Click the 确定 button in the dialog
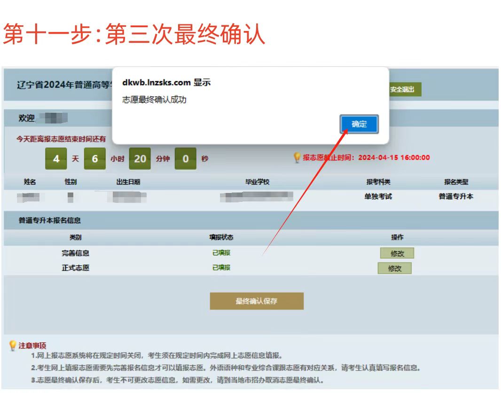 pyautogui.click(x=359, y=124)
